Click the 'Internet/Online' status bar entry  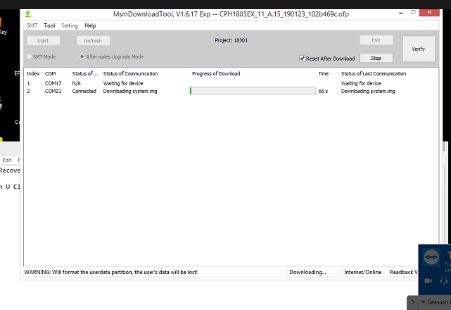[362, 272]
